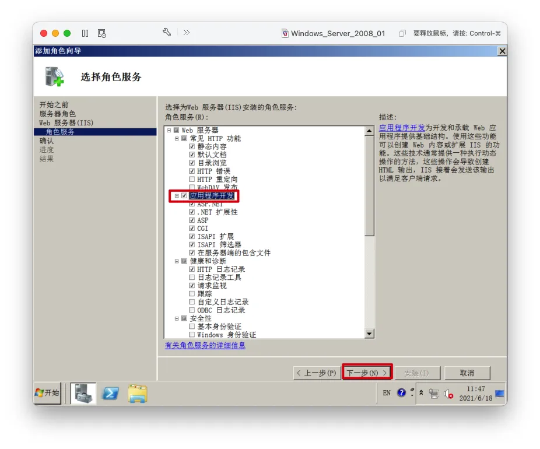
Task: Click scrollbar up arrow in role list
Action: coord(369,131)
